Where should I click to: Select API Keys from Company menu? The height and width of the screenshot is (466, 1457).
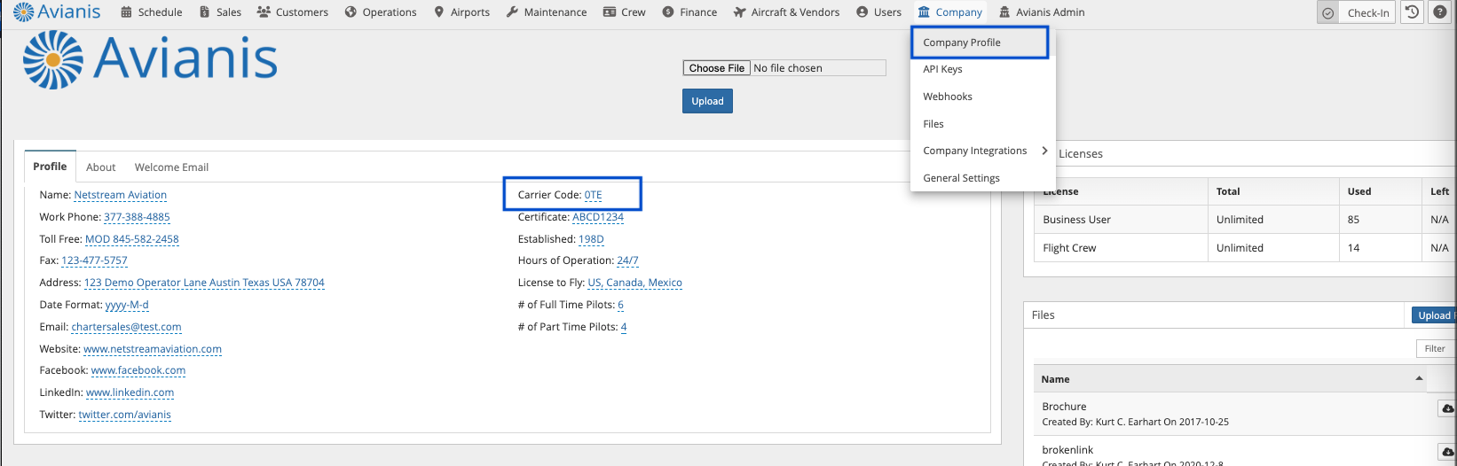[x=942, y=69]
